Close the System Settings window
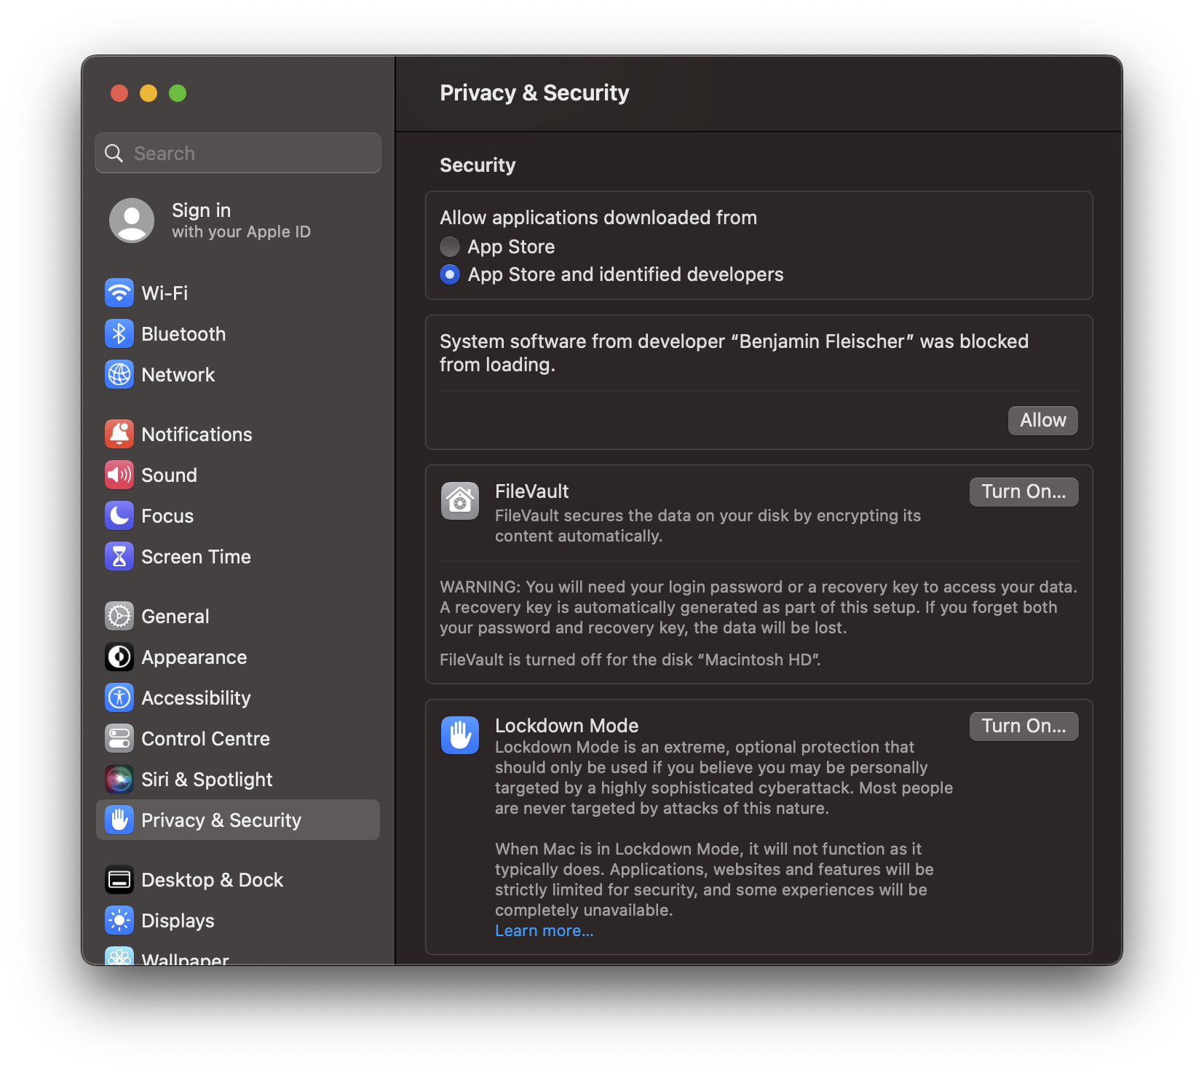The image size is (1204, 1073). [x=119, y=93]
